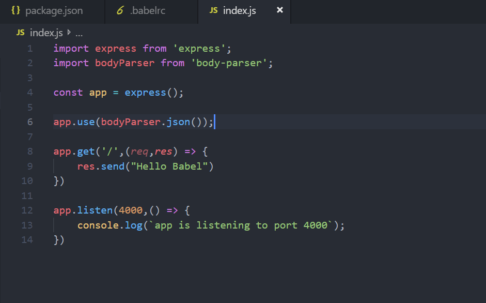This screenshot has height=303, width=486.
Task: Click the Babel icon on .babelrc tab
Action: (120, 11)
